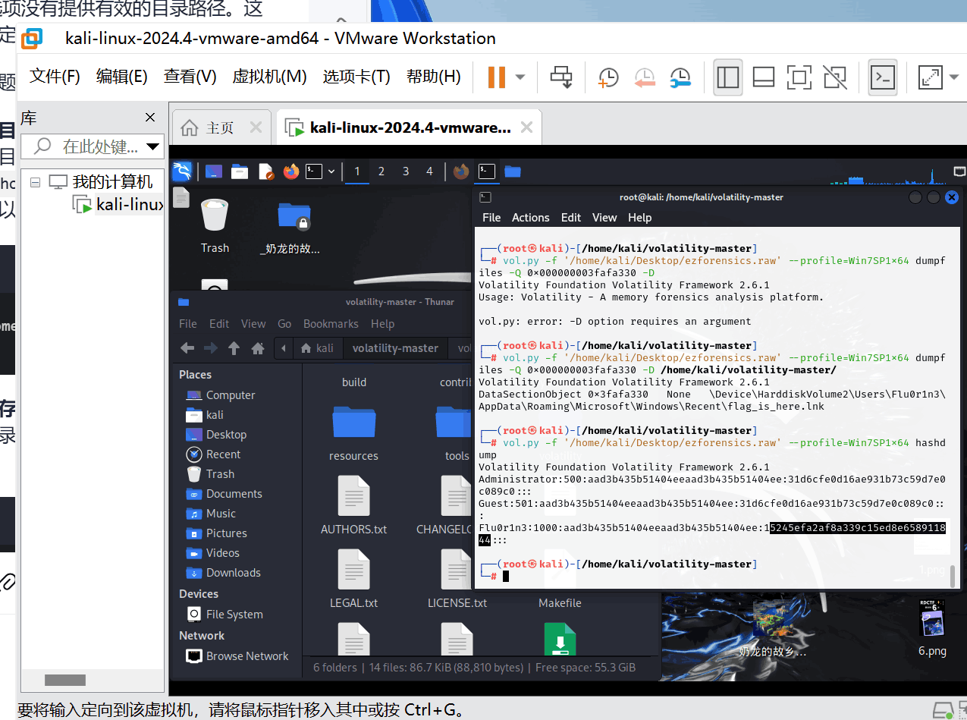Open the library search dropdown arrow
The width and height of the screenshot is (967, 720).
tap(153, 146)
